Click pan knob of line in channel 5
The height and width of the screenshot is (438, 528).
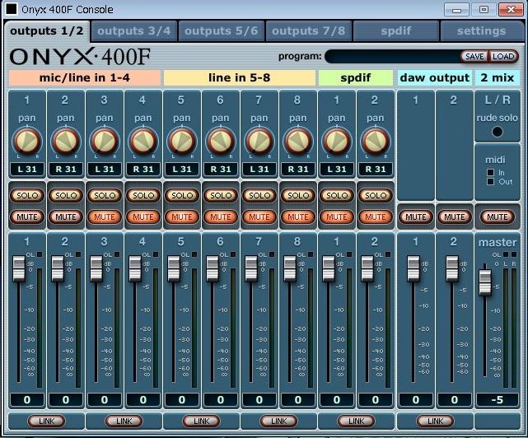pyautogui.click(x=182, y=141)
